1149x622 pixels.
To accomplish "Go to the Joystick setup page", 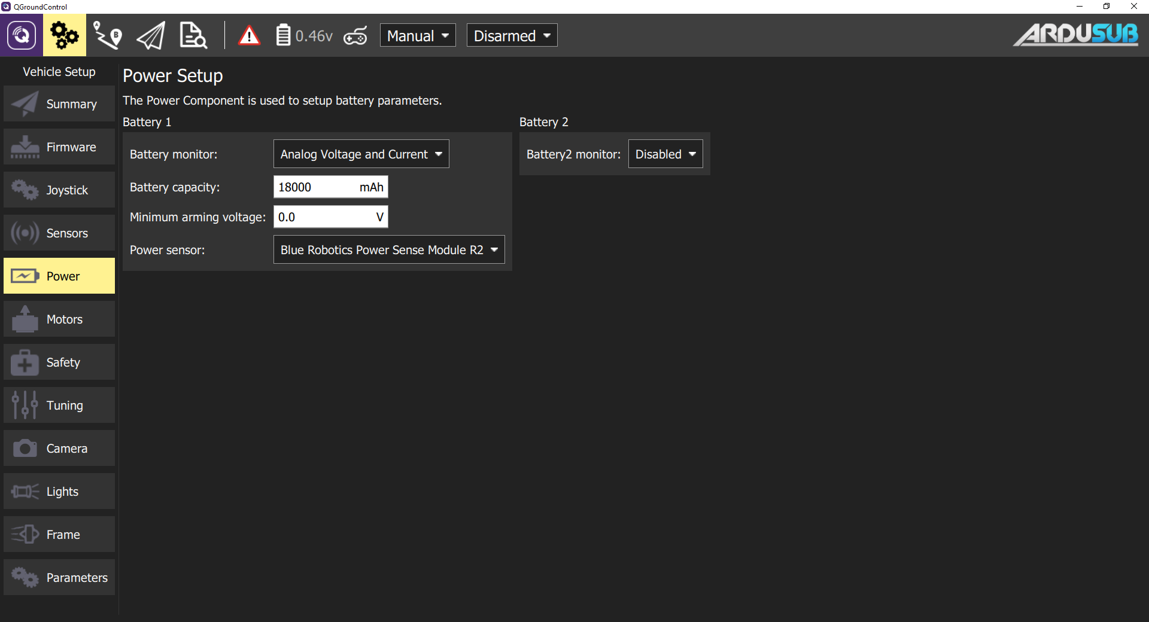I will pos(59,190).
